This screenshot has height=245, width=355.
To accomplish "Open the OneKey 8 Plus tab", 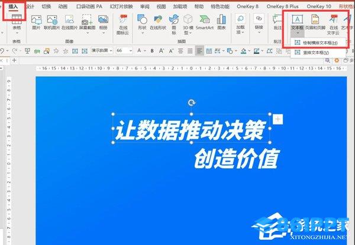I will tap(282, 6).
